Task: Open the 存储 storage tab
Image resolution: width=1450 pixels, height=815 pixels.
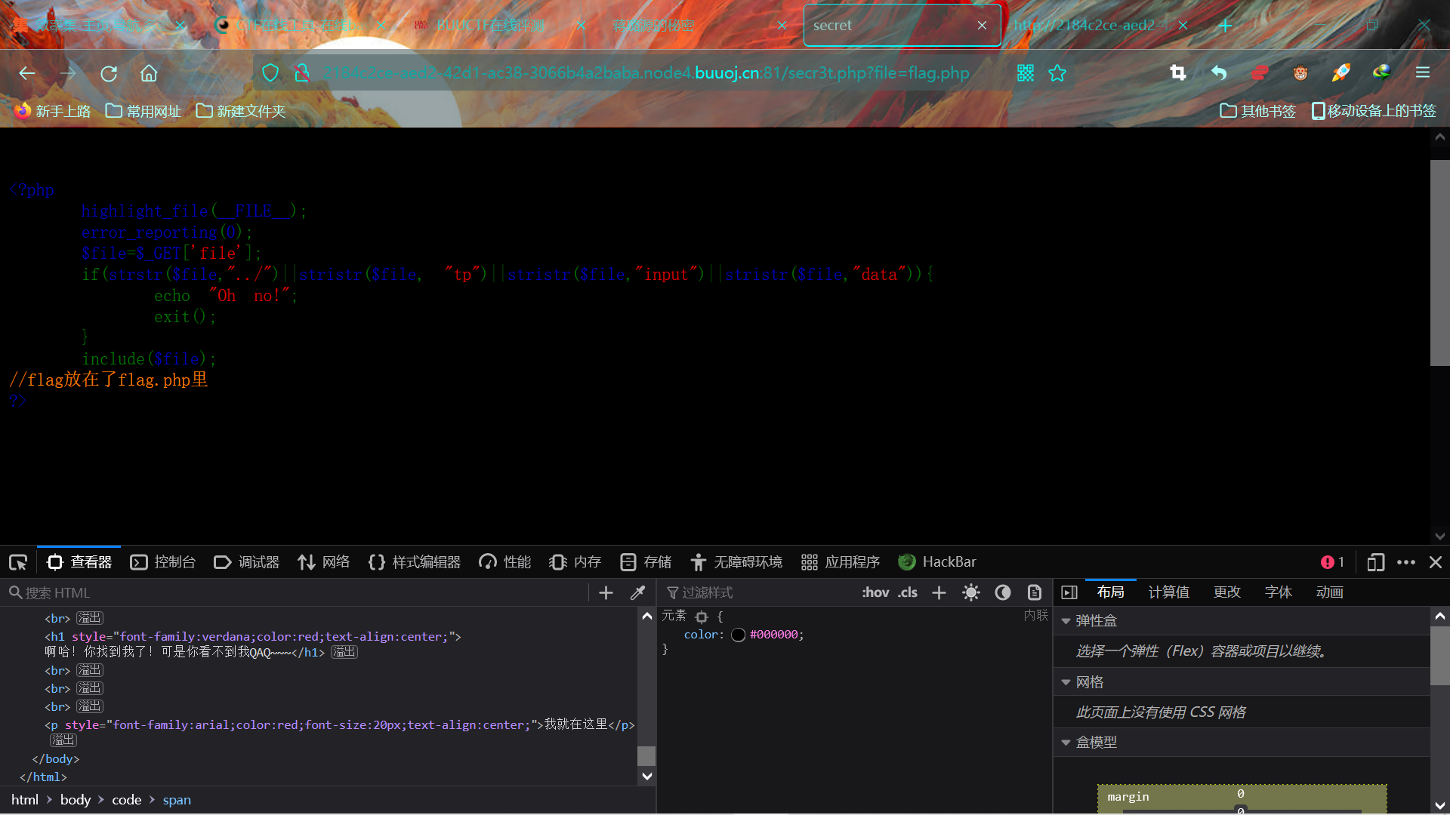Action: (646, 562)
